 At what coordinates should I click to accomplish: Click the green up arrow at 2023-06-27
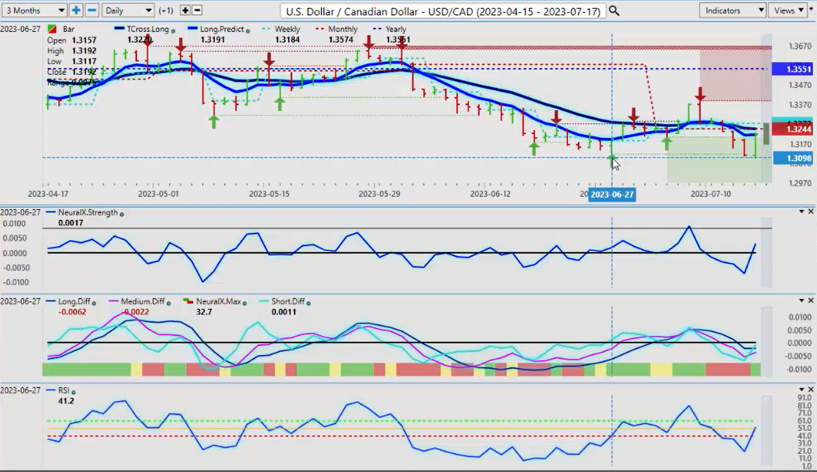click(612, 161)
